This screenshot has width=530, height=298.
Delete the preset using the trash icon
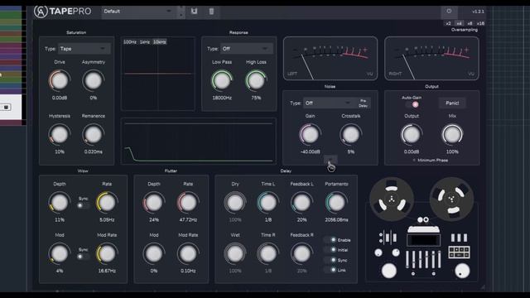pyautogui.click(x=211, y=12)
